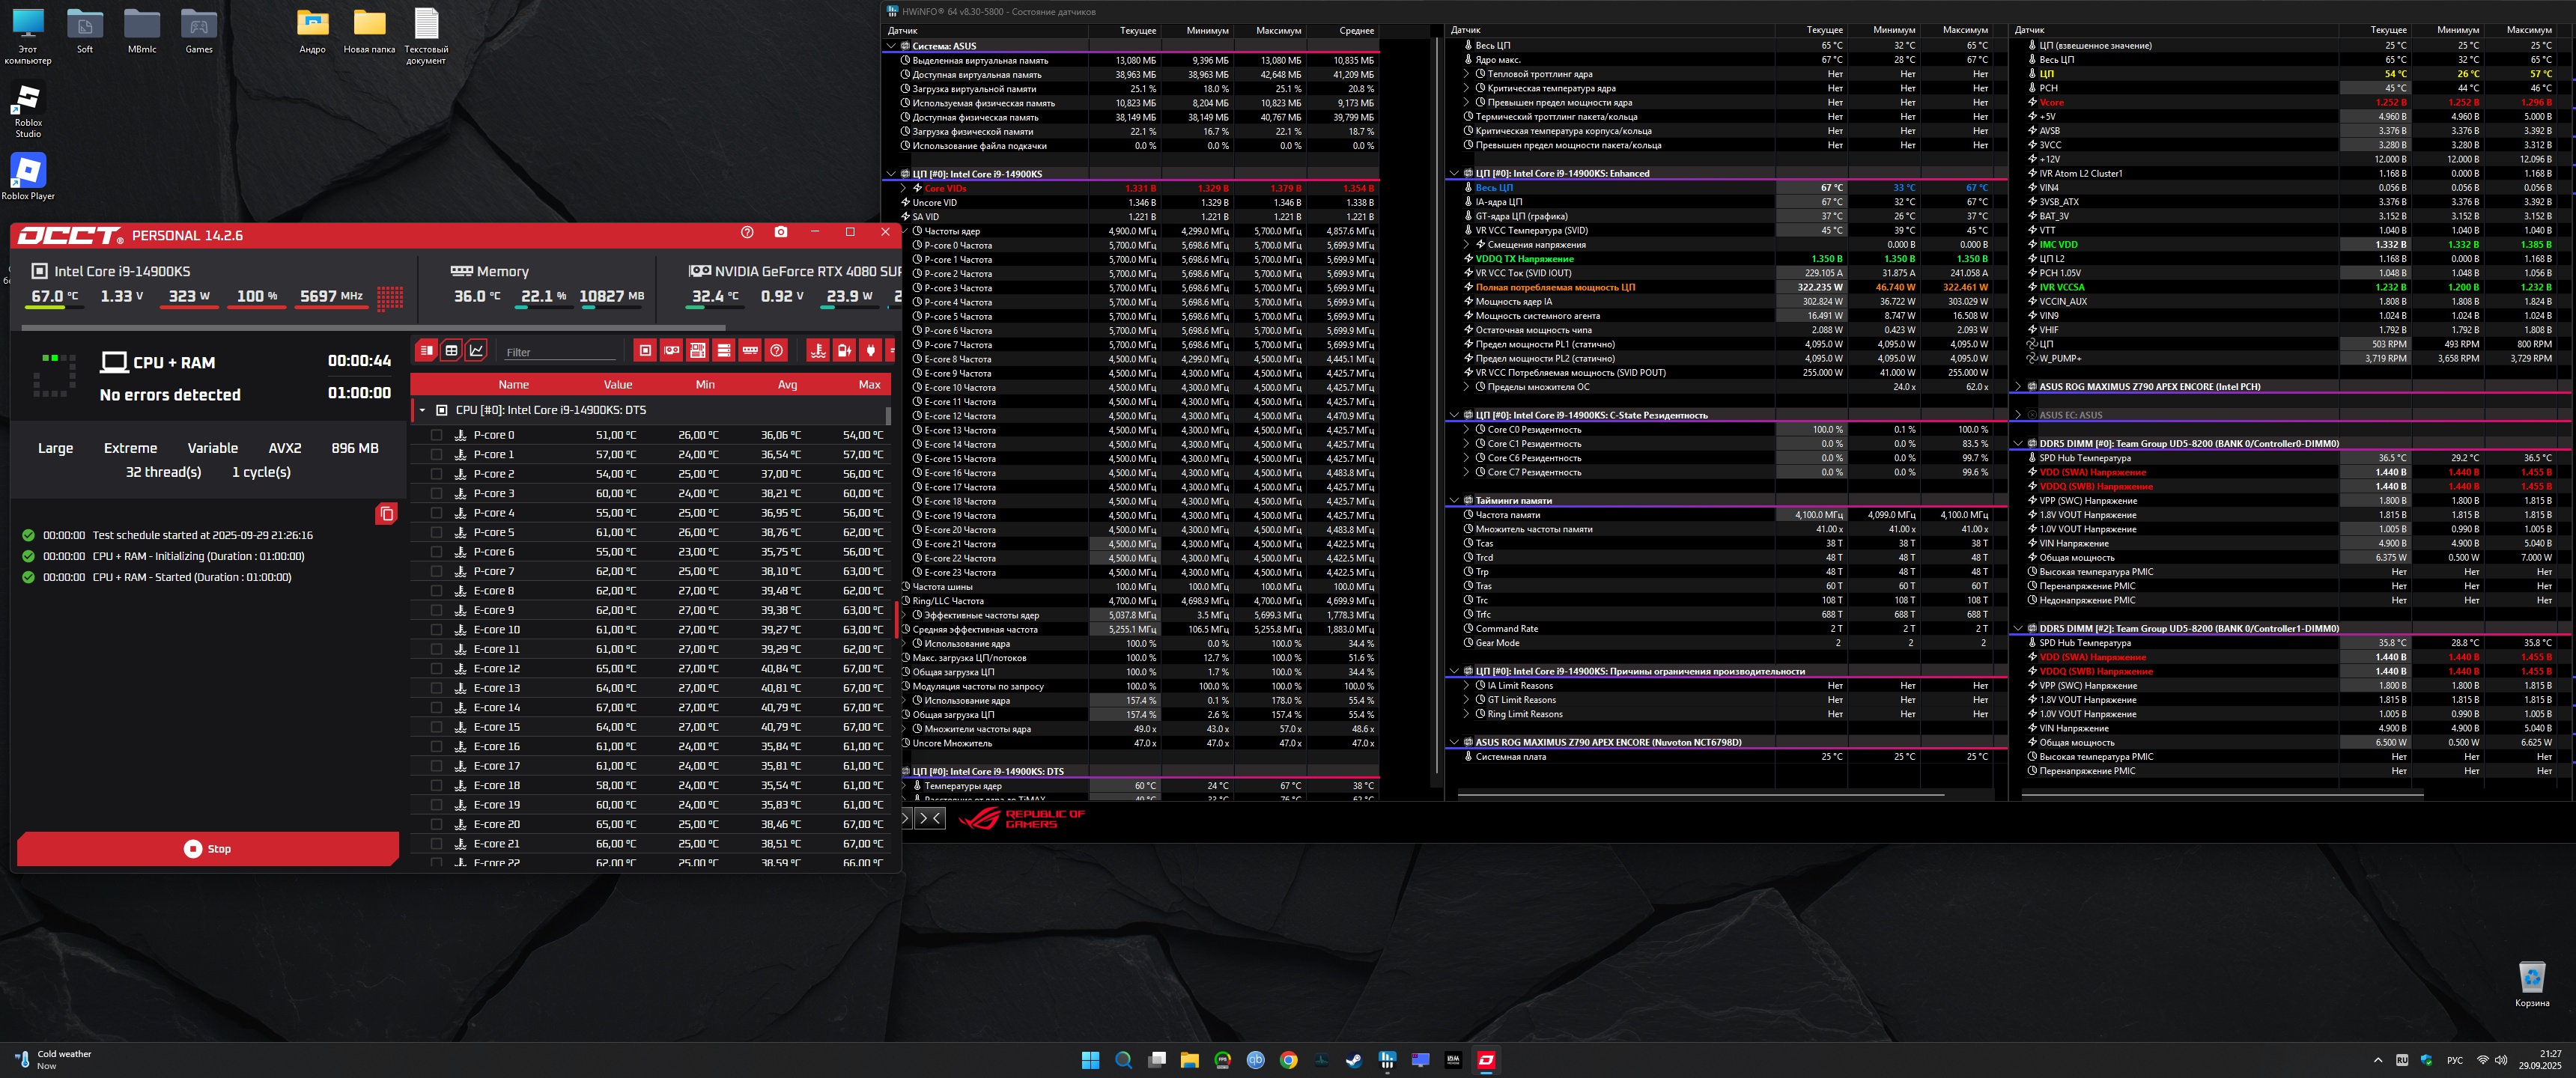Toggle the temperature sensor filter icon
The image size is (2576, 1078).
tap(818, 350)
